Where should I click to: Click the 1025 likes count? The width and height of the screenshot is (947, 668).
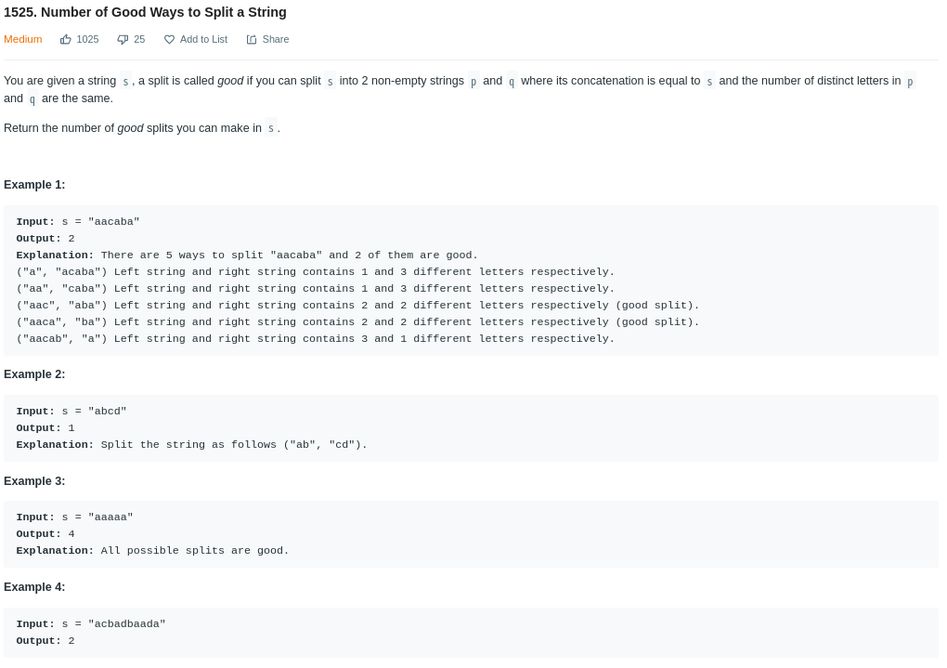point(87,39)
